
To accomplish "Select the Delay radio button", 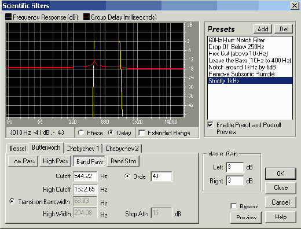I will (x=111, y=132).
